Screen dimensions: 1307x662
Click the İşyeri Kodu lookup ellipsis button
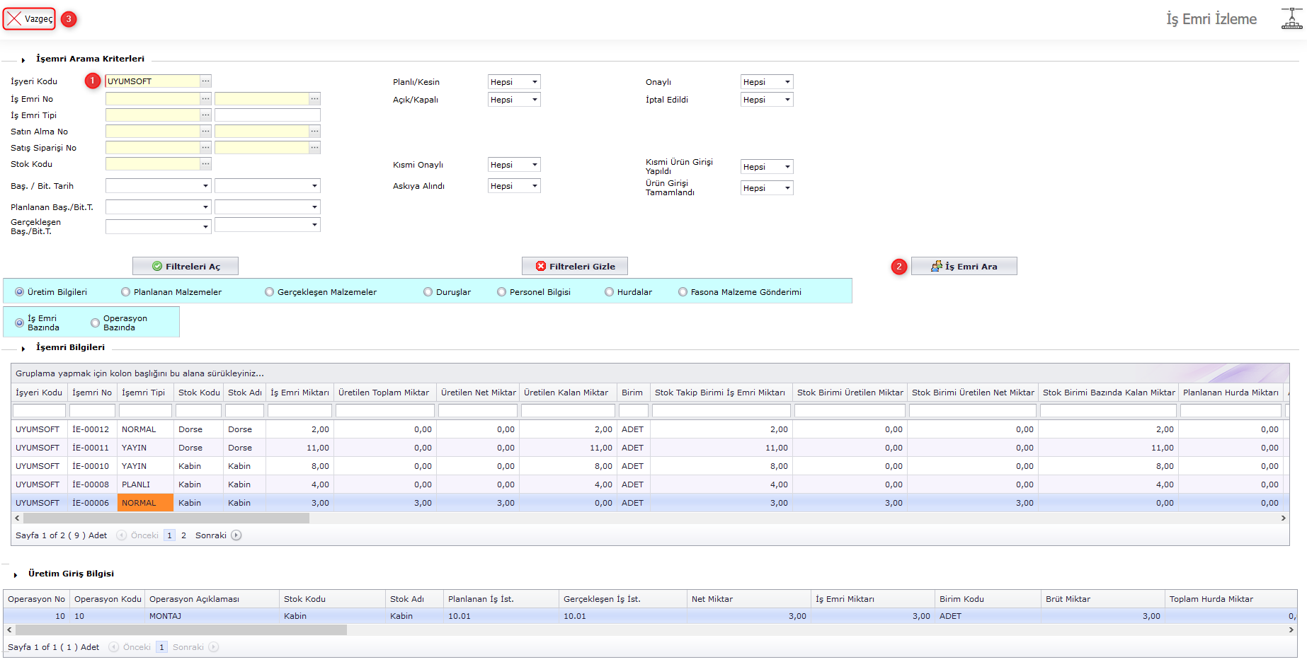tap(205, 81)
